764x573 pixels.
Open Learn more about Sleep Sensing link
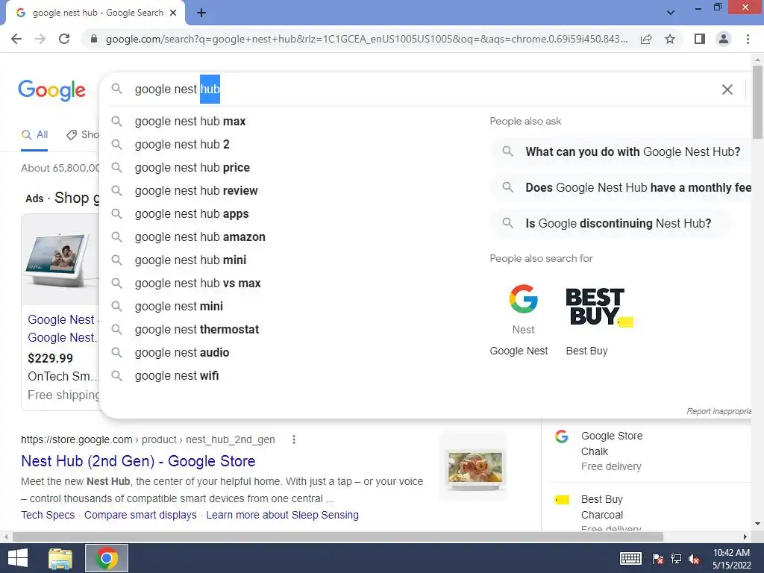click(282, 515)
